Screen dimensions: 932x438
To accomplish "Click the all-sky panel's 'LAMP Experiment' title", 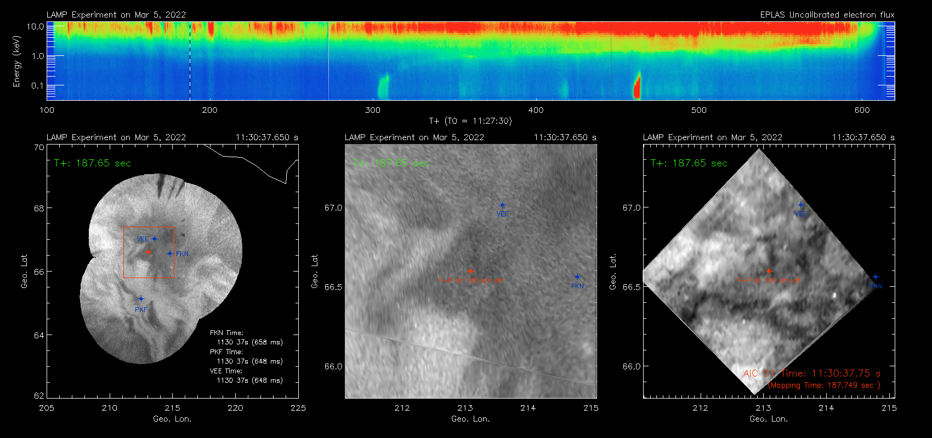I will tap(116, 137).
